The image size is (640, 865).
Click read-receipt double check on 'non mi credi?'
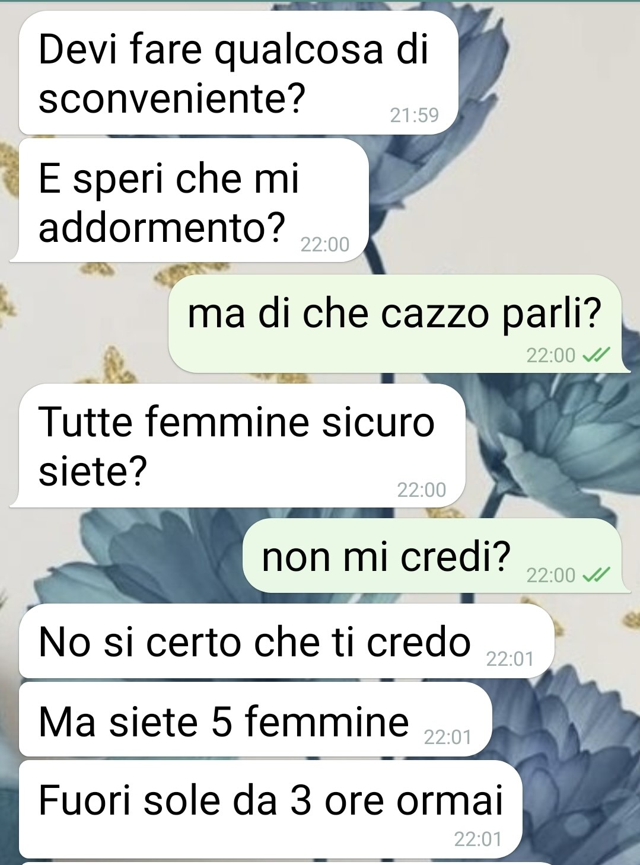point(596,574)
